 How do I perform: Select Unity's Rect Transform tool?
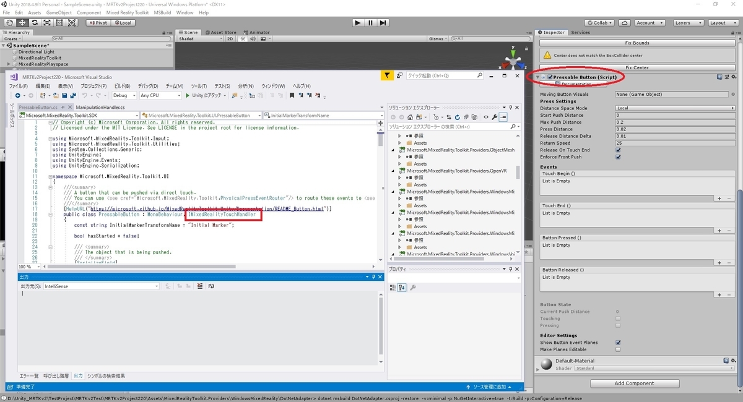coord(59,23)
